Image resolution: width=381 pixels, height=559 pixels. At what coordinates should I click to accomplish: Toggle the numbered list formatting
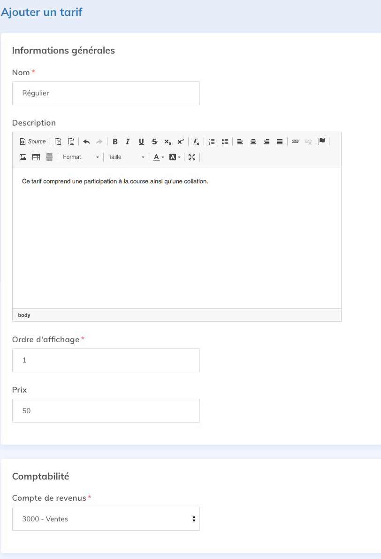point(212,141)
